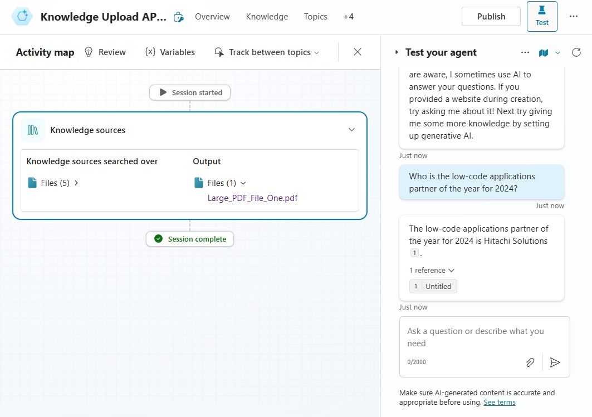Click the Test pin button

542,16
